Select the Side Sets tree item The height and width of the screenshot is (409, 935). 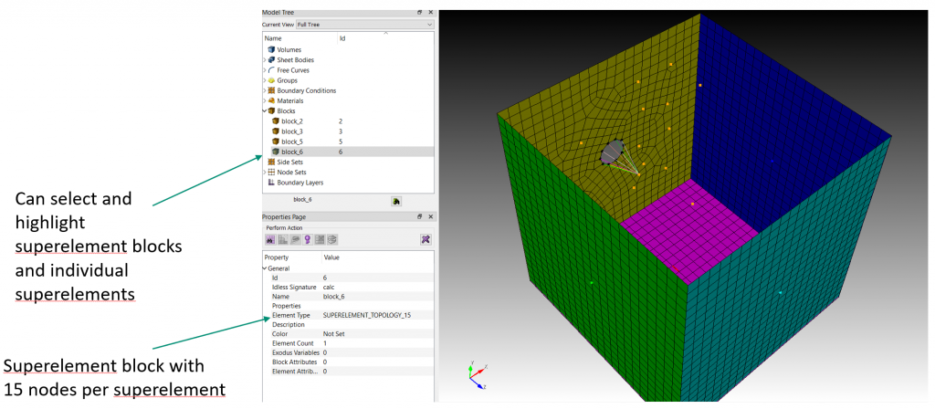point(289,162)
